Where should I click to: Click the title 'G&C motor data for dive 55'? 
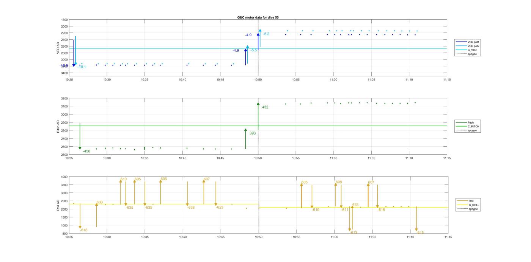(258, 17)
